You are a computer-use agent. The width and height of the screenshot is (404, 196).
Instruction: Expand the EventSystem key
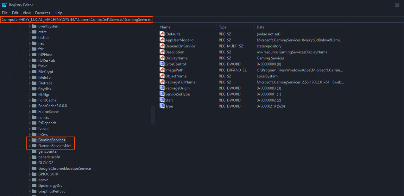(x=30, y=26)
